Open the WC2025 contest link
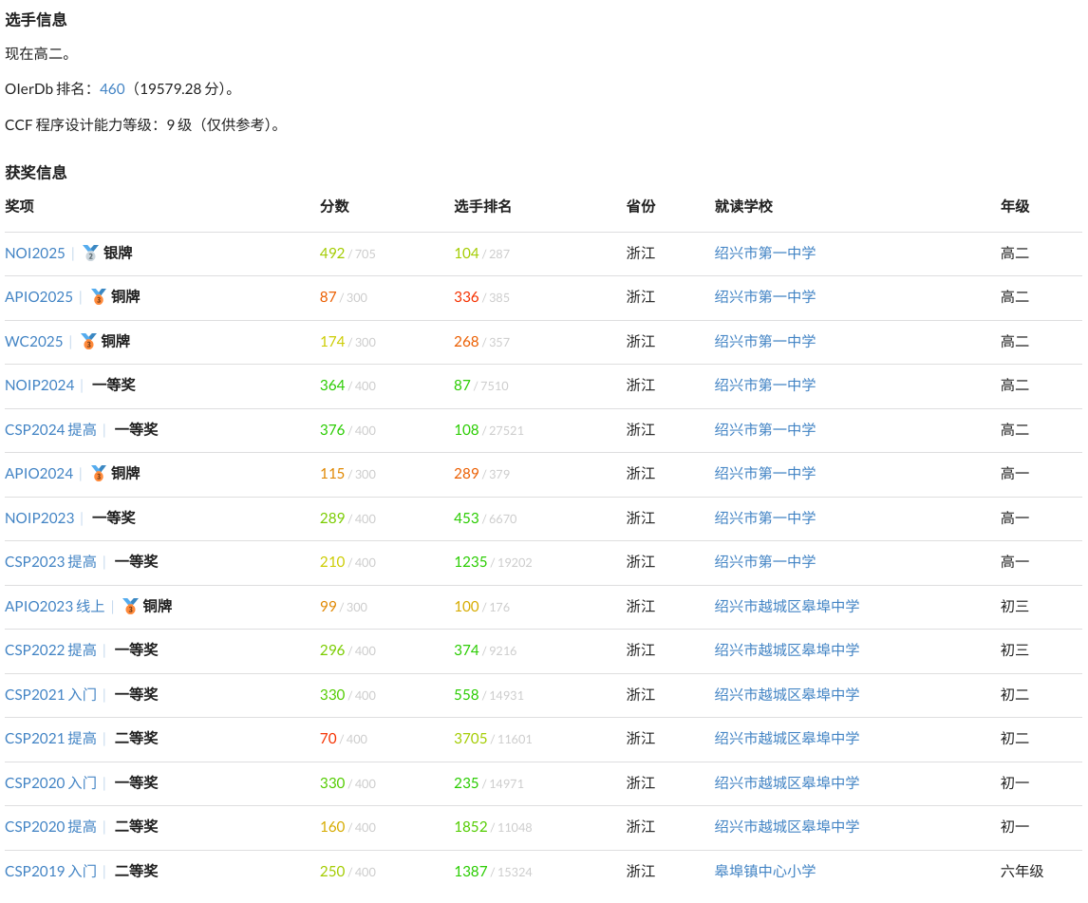 [x=34, y=342]
